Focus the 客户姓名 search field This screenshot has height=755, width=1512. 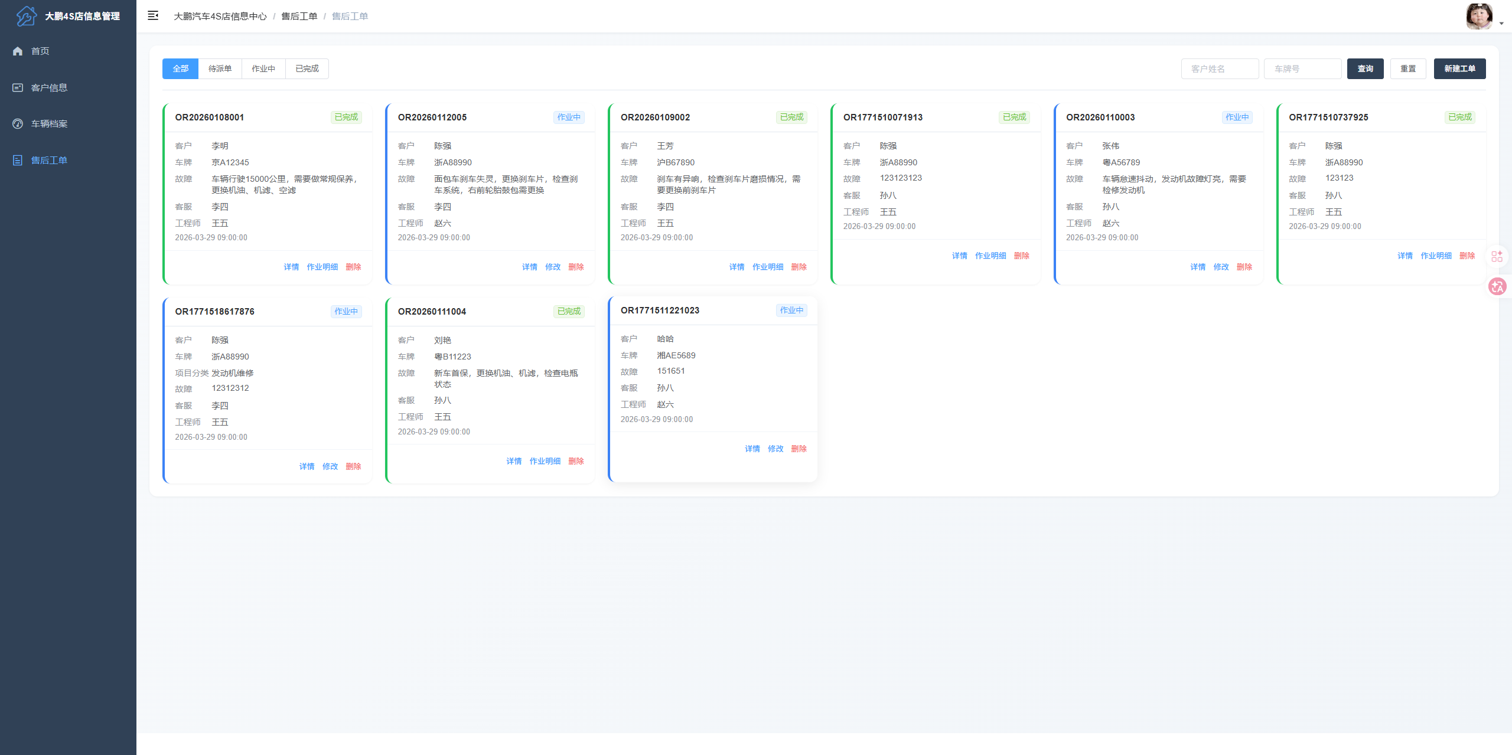pos(1220,69)
